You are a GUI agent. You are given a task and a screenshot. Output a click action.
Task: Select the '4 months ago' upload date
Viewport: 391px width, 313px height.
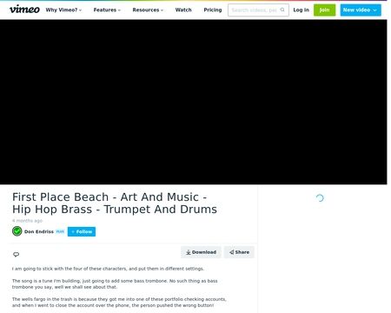27,221
